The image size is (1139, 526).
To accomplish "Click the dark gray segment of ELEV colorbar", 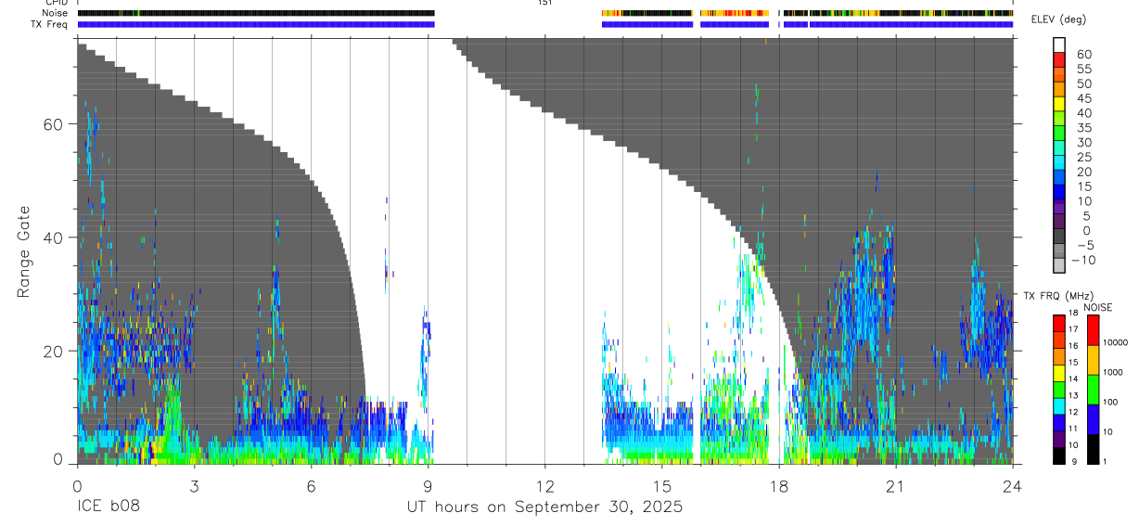I will click(x=1059, y=236).
